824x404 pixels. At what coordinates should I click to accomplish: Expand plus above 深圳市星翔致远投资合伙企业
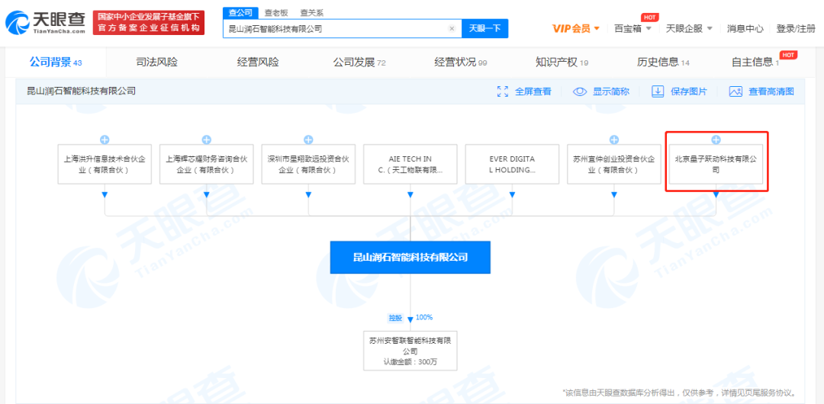(308, 139)
